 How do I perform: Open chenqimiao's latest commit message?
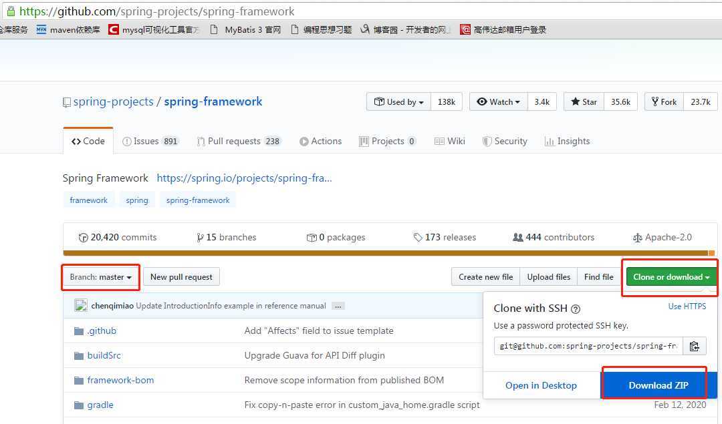(231, 306)
